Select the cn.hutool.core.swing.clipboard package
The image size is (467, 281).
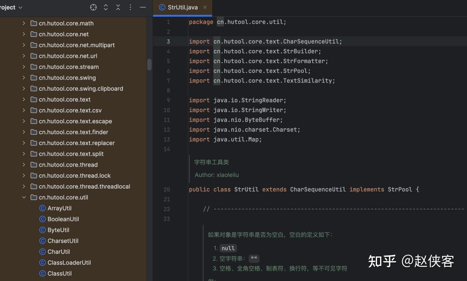point(81,88)
